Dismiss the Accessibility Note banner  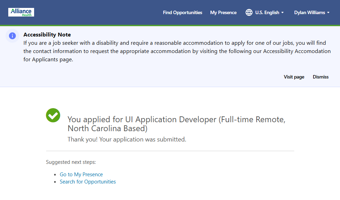pyautogui.click(x=320, y=77)
